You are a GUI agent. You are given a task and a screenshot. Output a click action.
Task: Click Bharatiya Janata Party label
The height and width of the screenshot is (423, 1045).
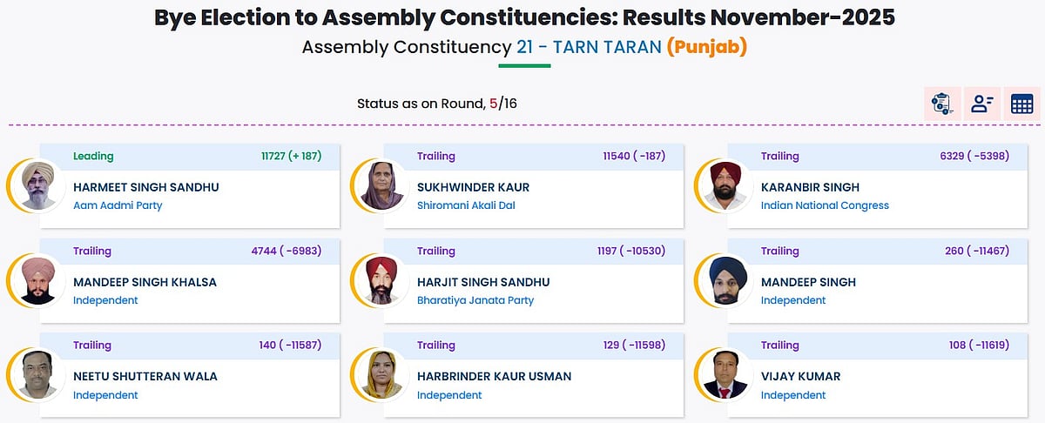tap(475, 300)
